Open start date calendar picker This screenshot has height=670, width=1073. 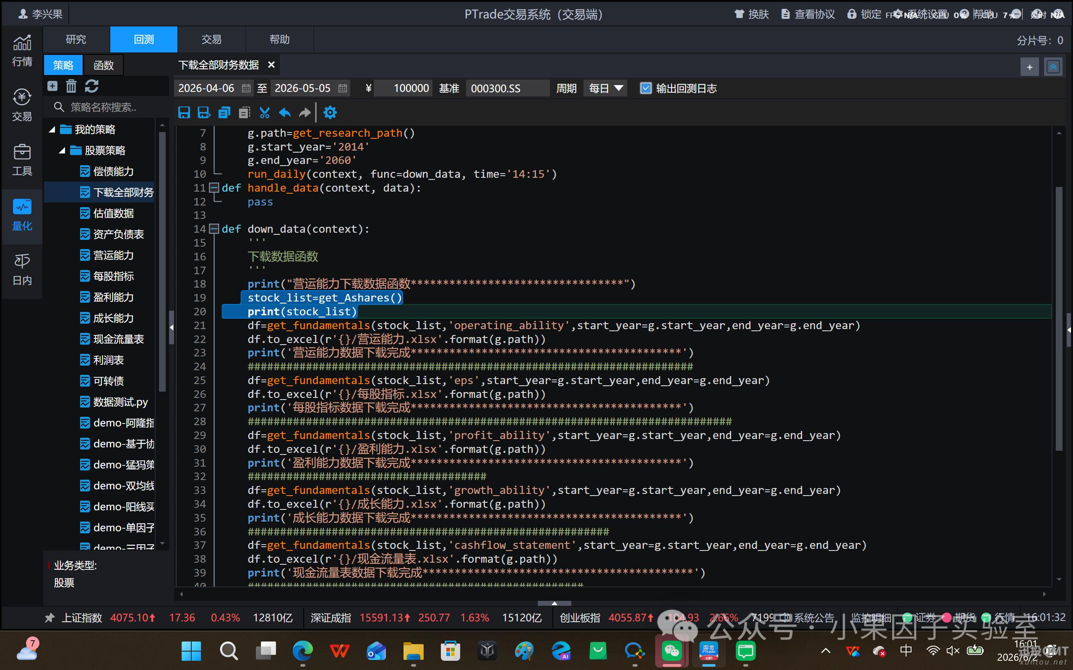[246, 88]
